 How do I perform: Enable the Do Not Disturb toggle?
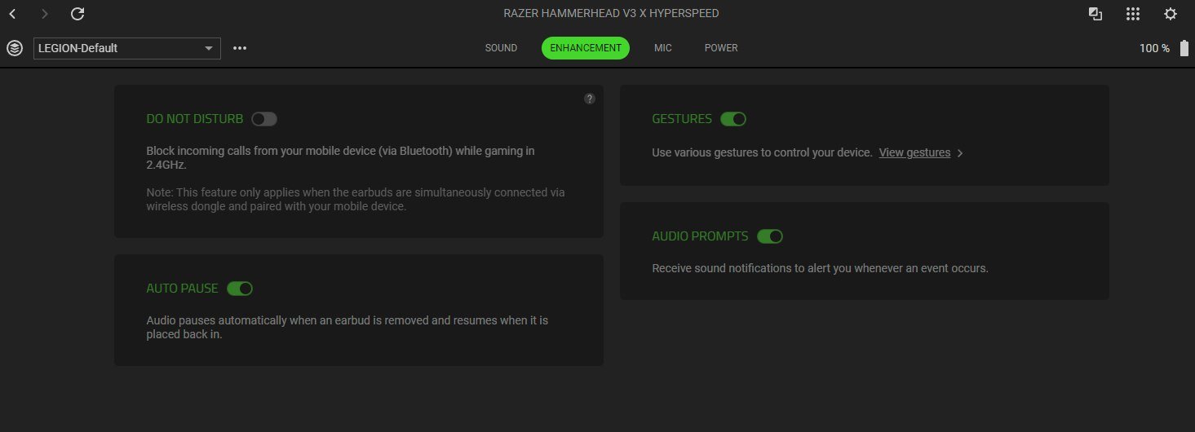[x=264, y=119]
